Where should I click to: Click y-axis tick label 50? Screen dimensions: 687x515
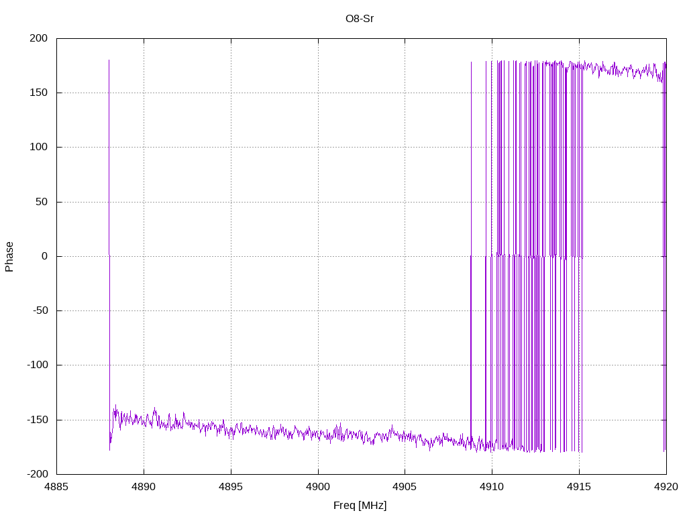coord(42,202)
